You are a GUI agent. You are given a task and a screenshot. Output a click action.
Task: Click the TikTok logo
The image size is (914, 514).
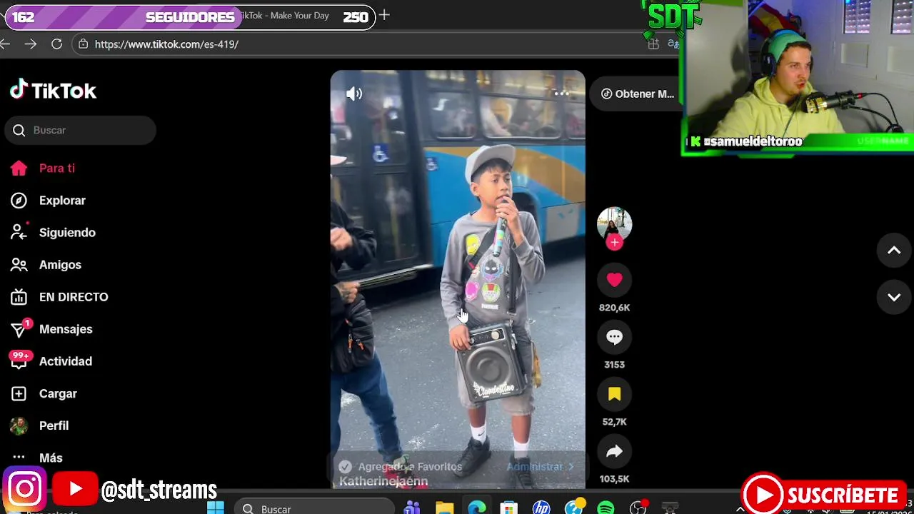53,90
